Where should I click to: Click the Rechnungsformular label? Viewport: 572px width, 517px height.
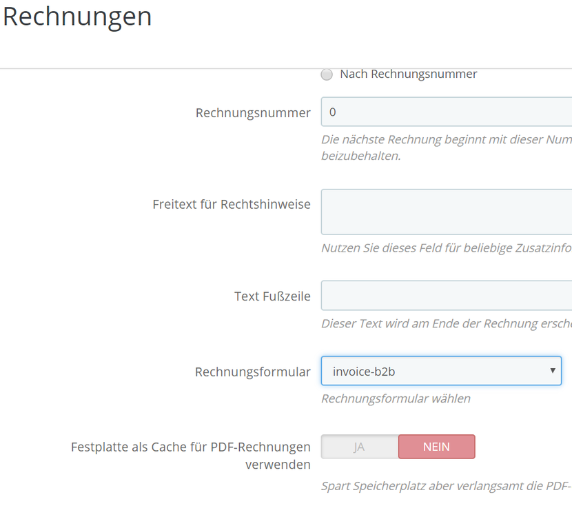coord(252,372)
